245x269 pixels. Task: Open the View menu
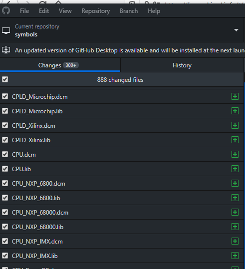click(x=65, y=11)
